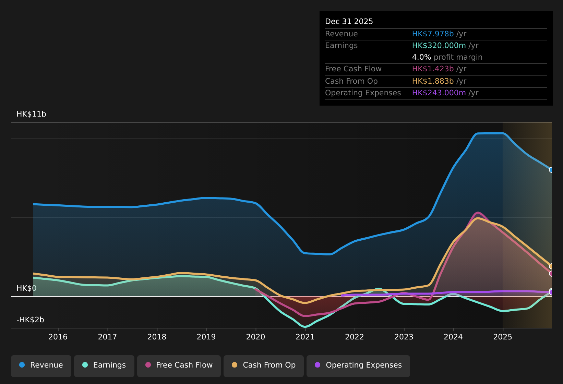Toggle the Revenue series visibility
This screenshot has width=563, height=384.
(41, 365)
